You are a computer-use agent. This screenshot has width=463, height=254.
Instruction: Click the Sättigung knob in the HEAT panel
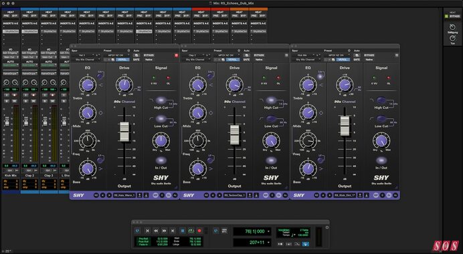point(452,27)
